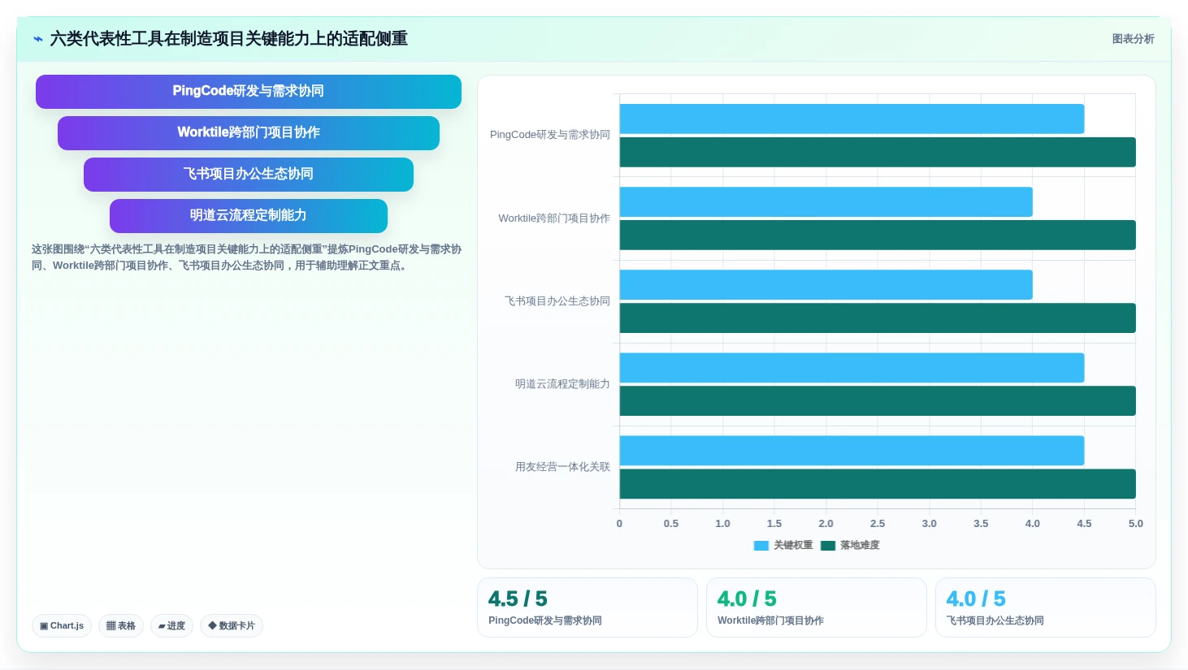Click the green 落地难度 bar for 飞书项目办公生态协同
Screen dimensions: 1188x670
tap(878, 318)
